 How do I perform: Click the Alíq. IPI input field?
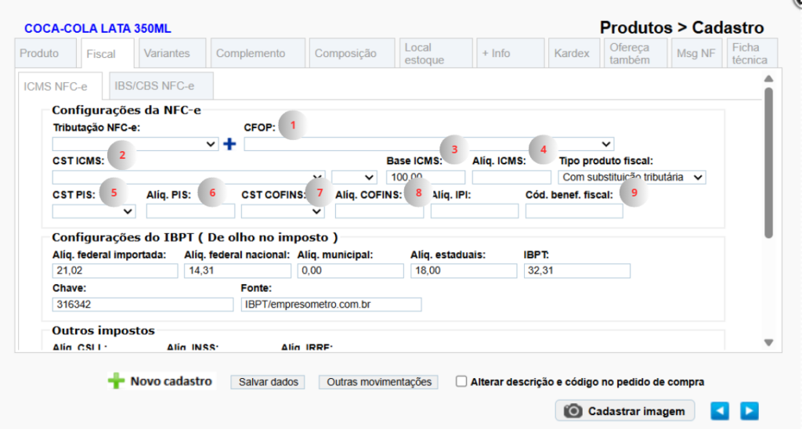point(475,211)
